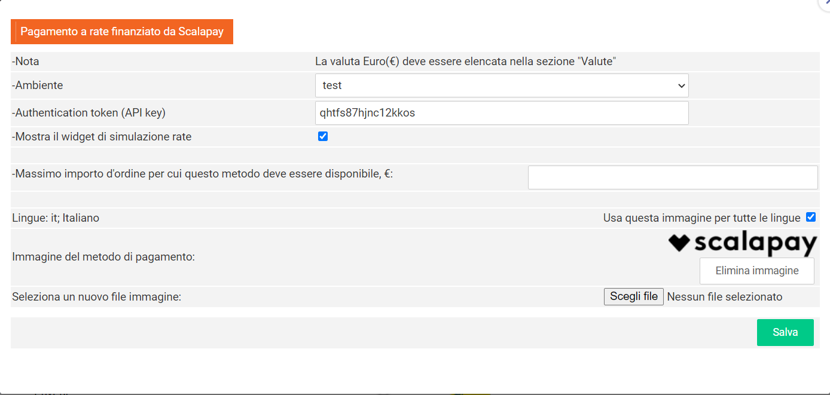This screenshot has height=395, width=830.
Task: Click 'Scegli file' to upload an image
Action: coord(634,297)
